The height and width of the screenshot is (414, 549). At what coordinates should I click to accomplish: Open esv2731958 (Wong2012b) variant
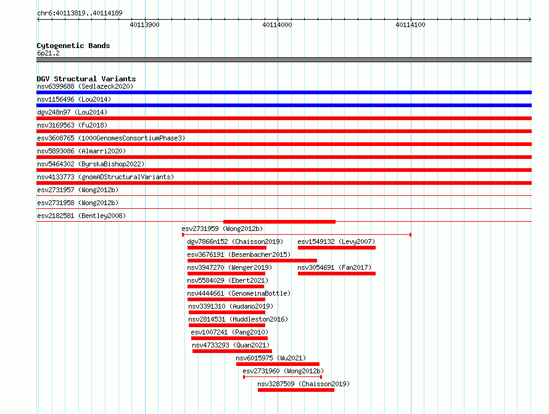click(78, 203)
